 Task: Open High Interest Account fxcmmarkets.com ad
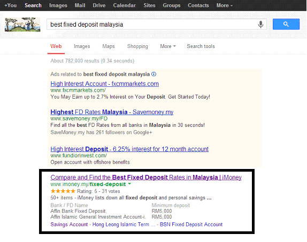click(104, 84)
